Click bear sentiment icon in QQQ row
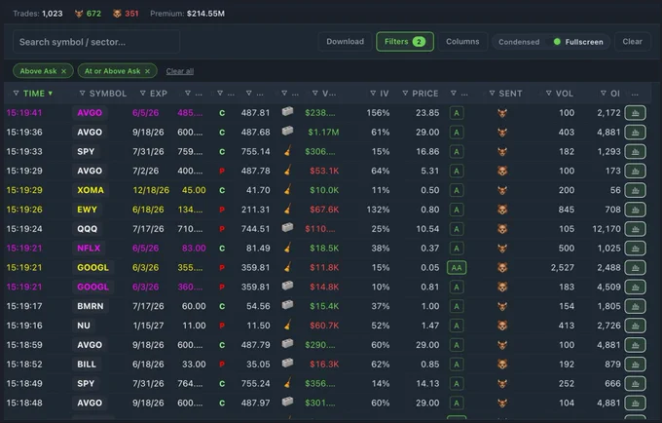 coord(502,229)
